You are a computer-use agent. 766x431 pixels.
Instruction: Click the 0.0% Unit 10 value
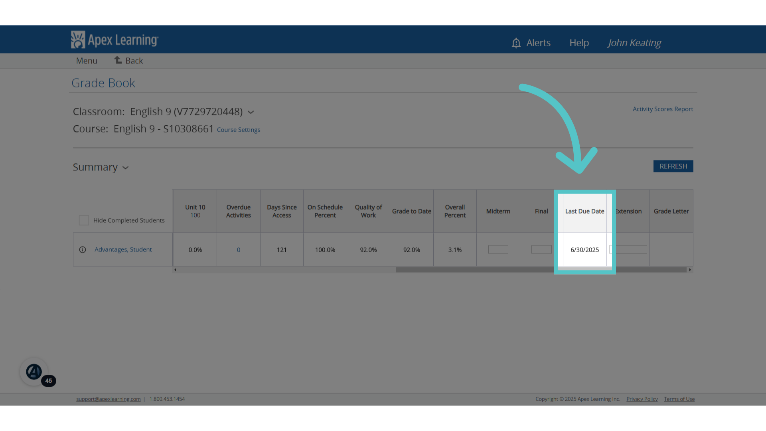click(195, 250)
